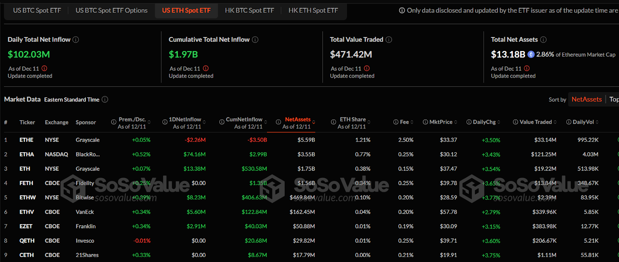Click red alert icon under Cumulative Total Net Inflow date
Screen dimensions: 619x262
pos(206,68)
